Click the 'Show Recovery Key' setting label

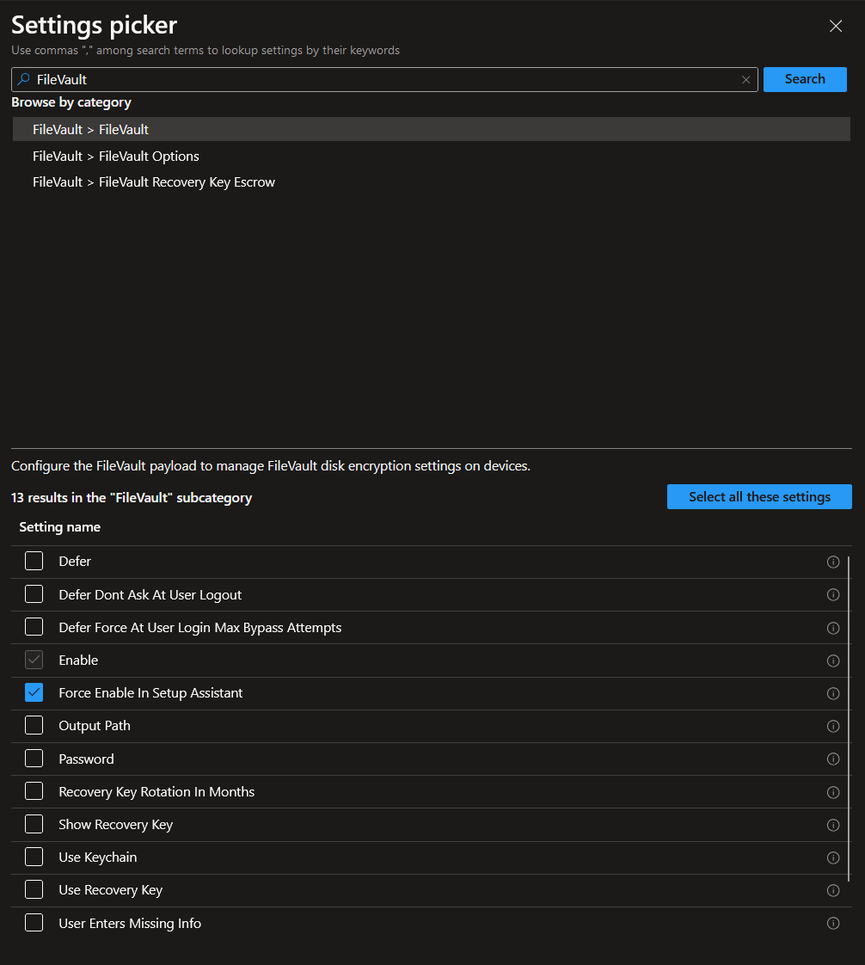[x=116, y=825]
